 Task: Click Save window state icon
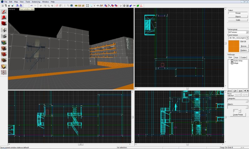click(21, 6)
